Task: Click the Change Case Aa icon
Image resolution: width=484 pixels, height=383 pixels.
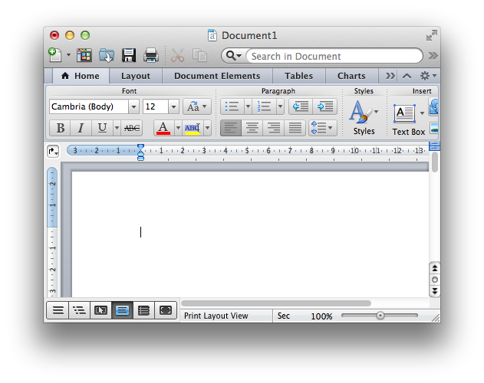Action: click(x=196, y=106)
